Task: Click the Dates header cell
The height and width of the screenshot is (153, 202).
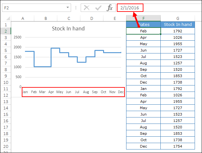Action: (143, 24)
